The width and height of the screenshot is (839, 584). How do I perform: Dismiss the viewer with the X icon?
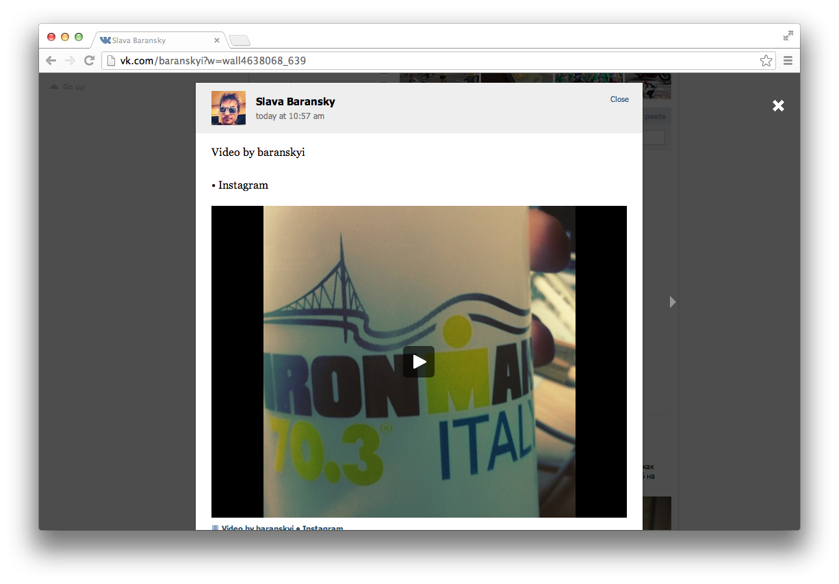[778, 106]
